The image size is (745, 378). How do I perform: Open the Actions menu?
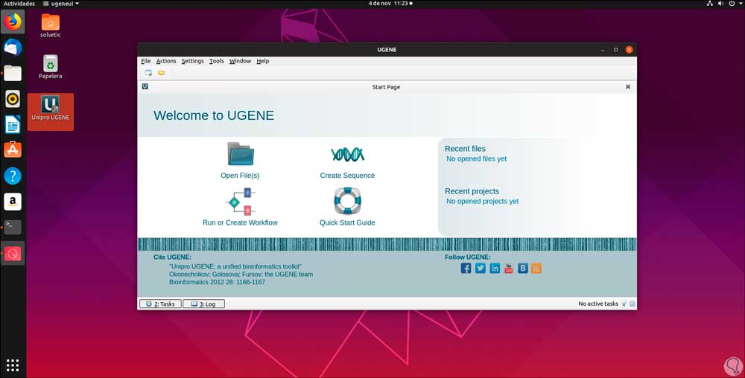166,61
